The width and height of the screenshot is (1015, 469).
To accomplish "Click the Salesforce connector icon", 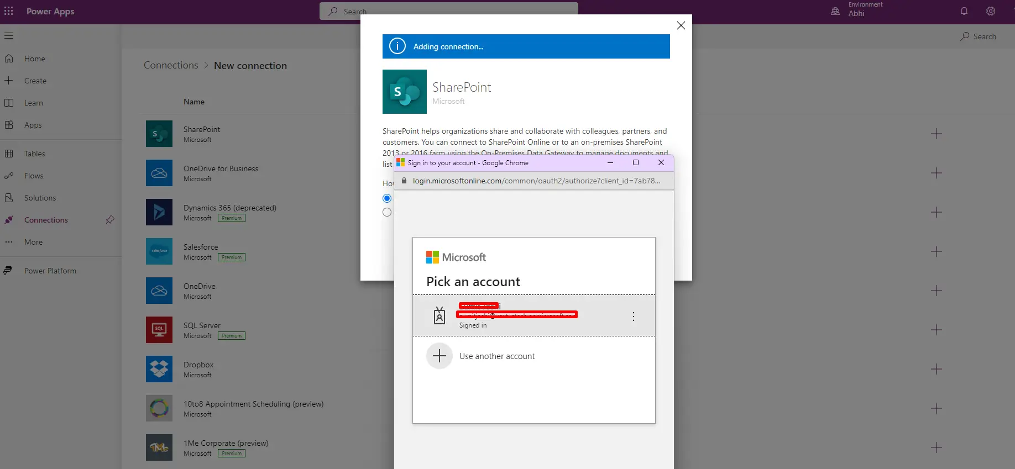I will [159, 251].
